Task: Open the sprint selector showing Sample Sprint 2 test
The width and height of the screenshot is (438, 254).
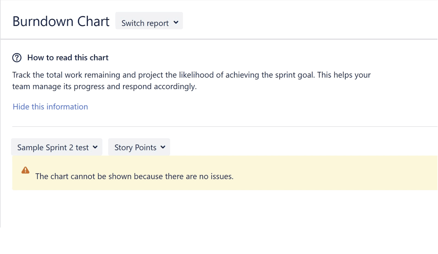Action: (56, 147)
